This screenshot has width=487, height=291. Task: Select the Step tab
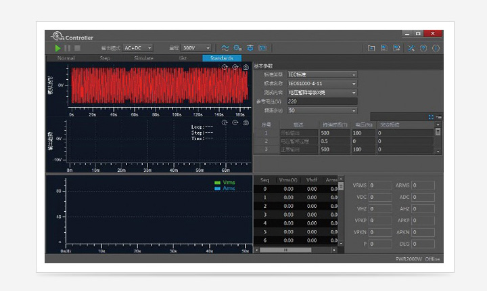pos(105,58)
